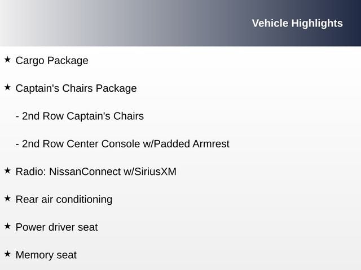Screen dimensions: 361x270
Task: Click the word NissanConnect in the Radio line
Action: [85, 172]
